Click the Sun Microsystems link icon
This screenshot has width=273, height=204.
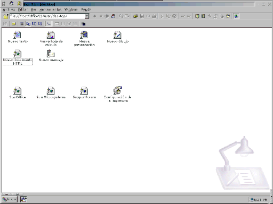(51, 91)
